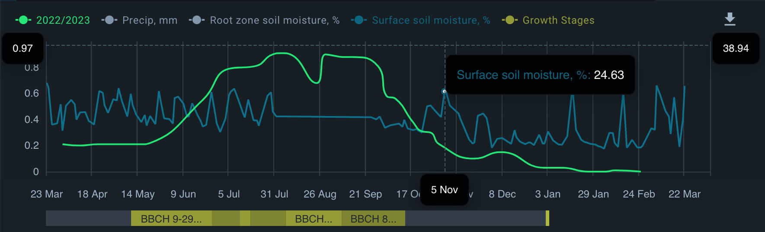Show Root zone soil moisture series
Image resolution: width=765 pixels, height=232 pixels.
tap(264, 20)
